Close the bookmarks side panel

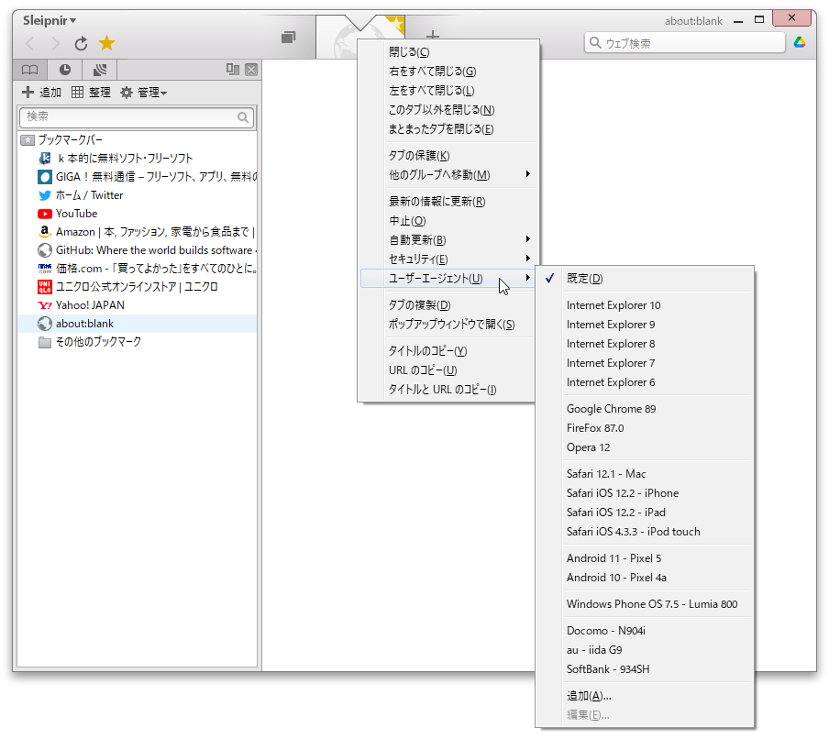[x=251, y=70]
